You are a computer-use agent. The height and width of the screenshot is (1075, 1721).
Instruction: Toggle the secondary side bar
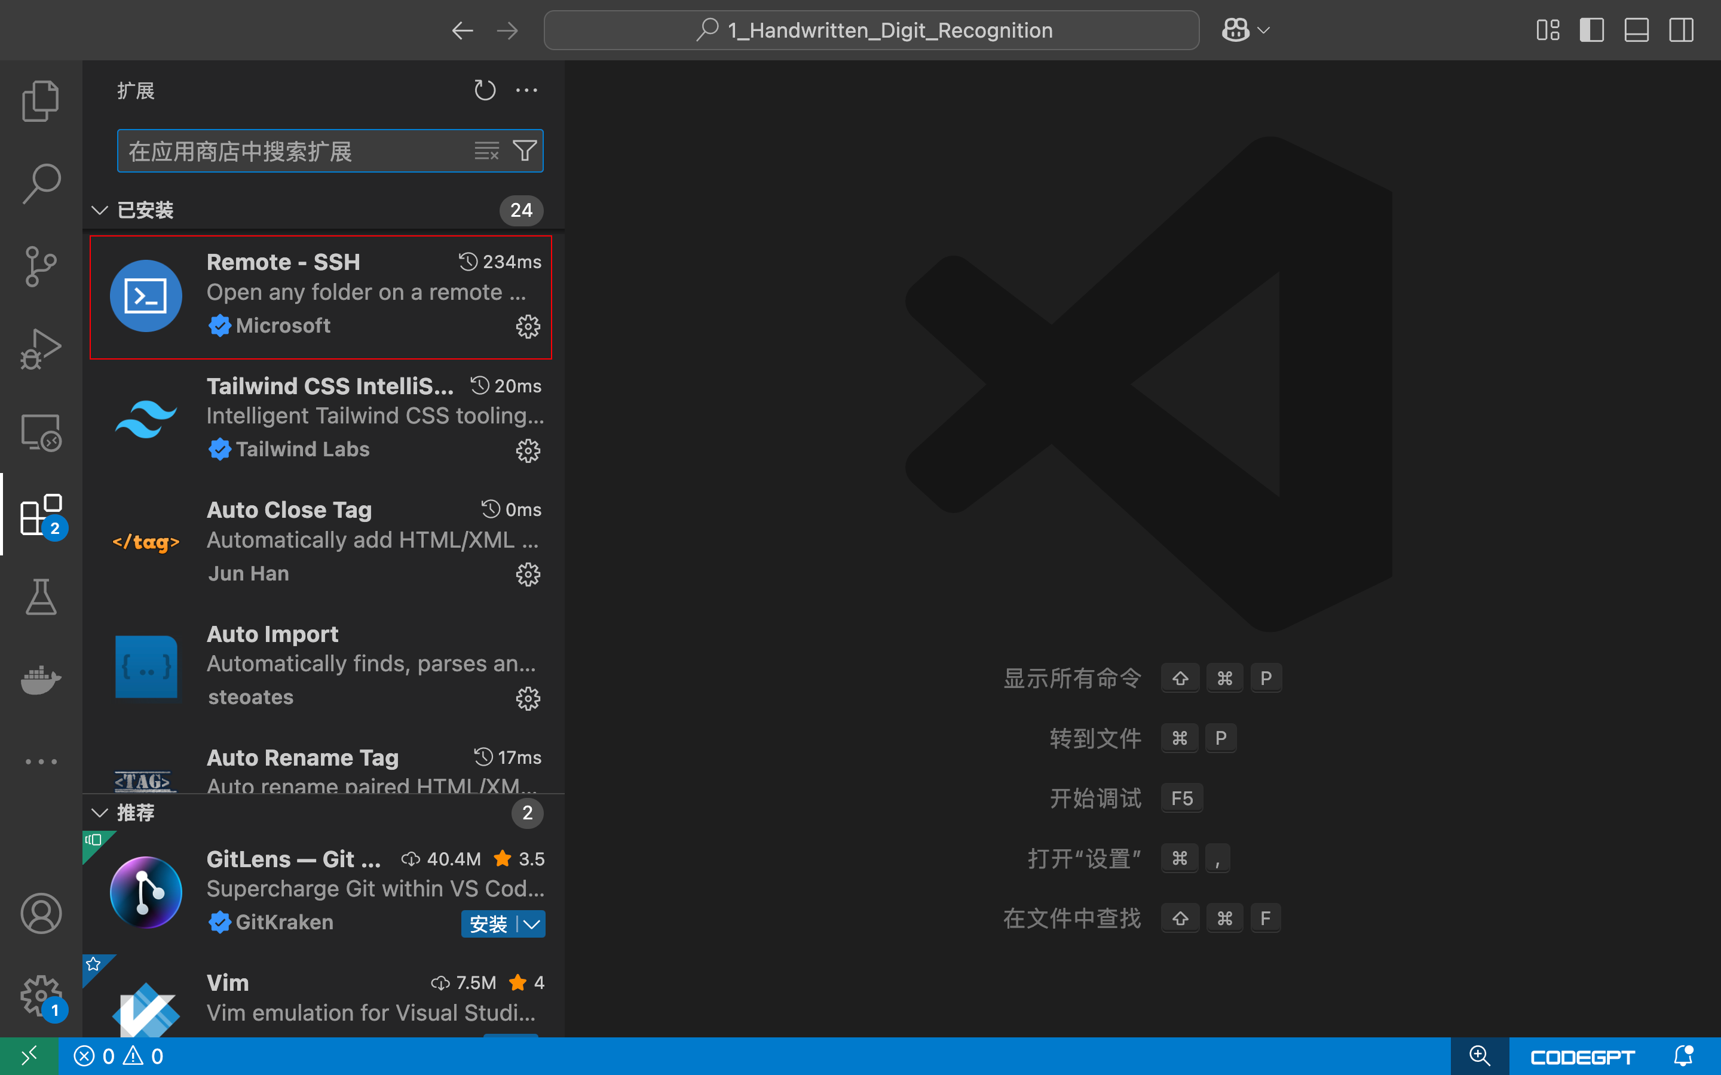pyautogui.click(x=1681, y=30)
